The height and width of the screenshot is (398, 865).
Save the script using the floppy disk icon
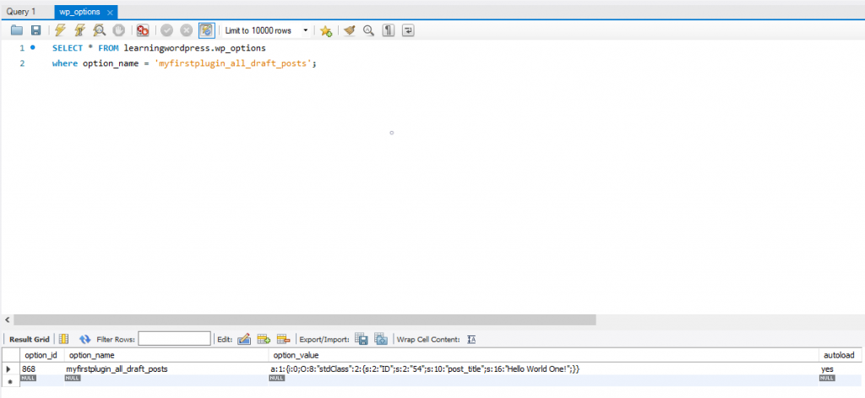[35, 30]
